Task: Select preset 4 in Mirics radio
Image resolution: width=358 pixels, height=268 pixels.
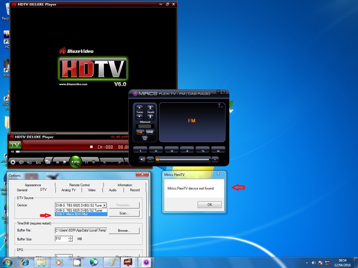Action: point(187,151)
